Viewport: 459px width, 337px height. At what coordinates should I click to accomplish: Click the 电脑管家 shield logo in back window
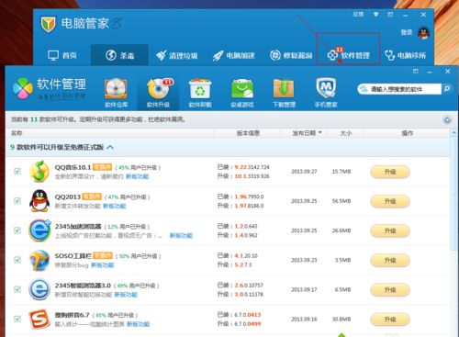point(48,25)
